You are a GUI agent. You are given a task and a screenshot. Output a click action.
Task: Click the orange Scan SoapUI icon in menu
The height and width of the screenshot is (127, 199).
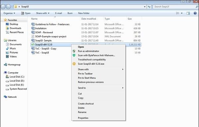74,64
